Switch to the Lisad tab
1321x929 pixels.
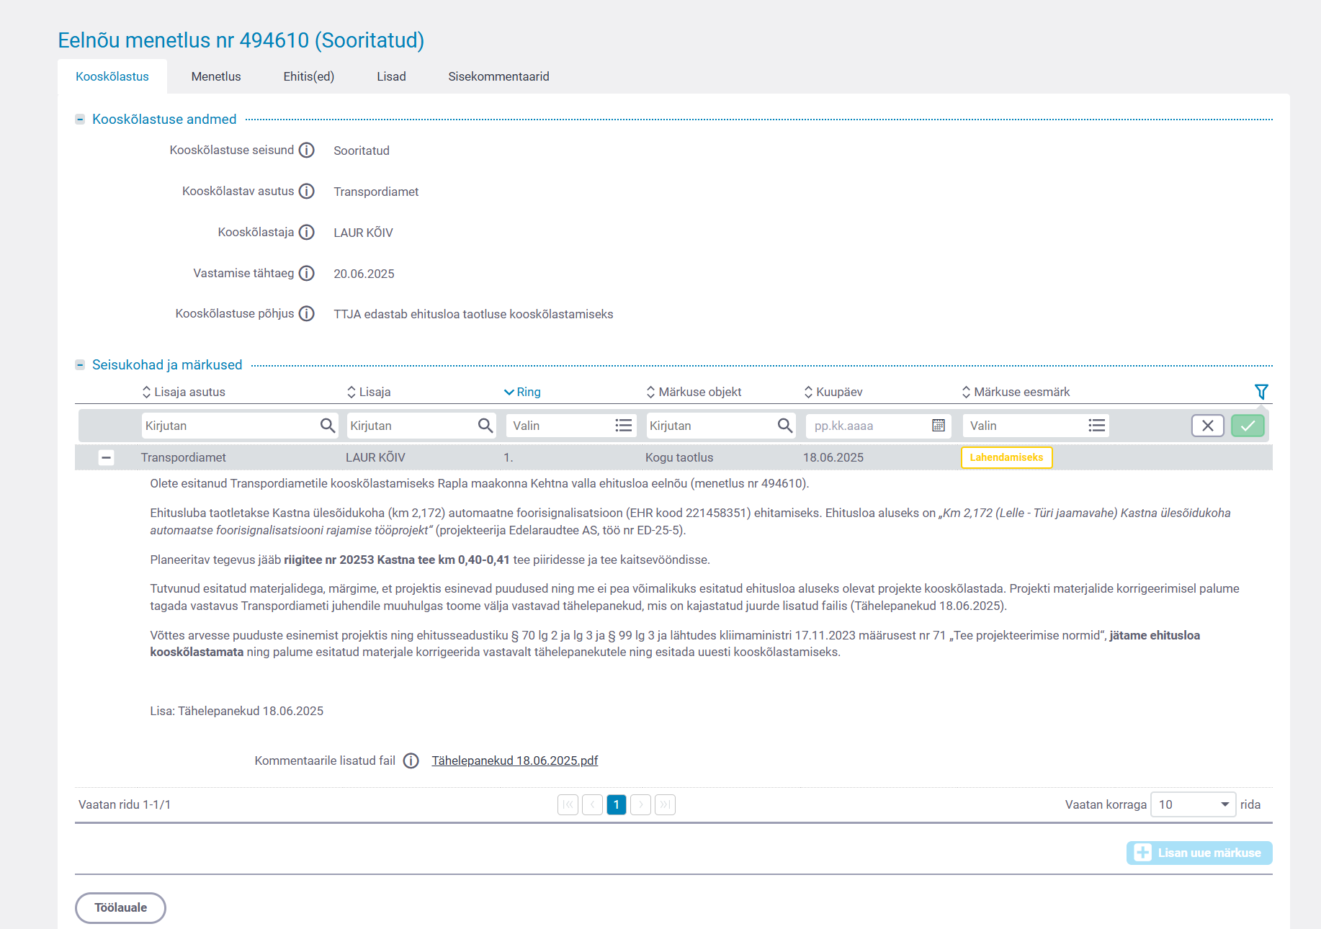click(x=391, y=76)
